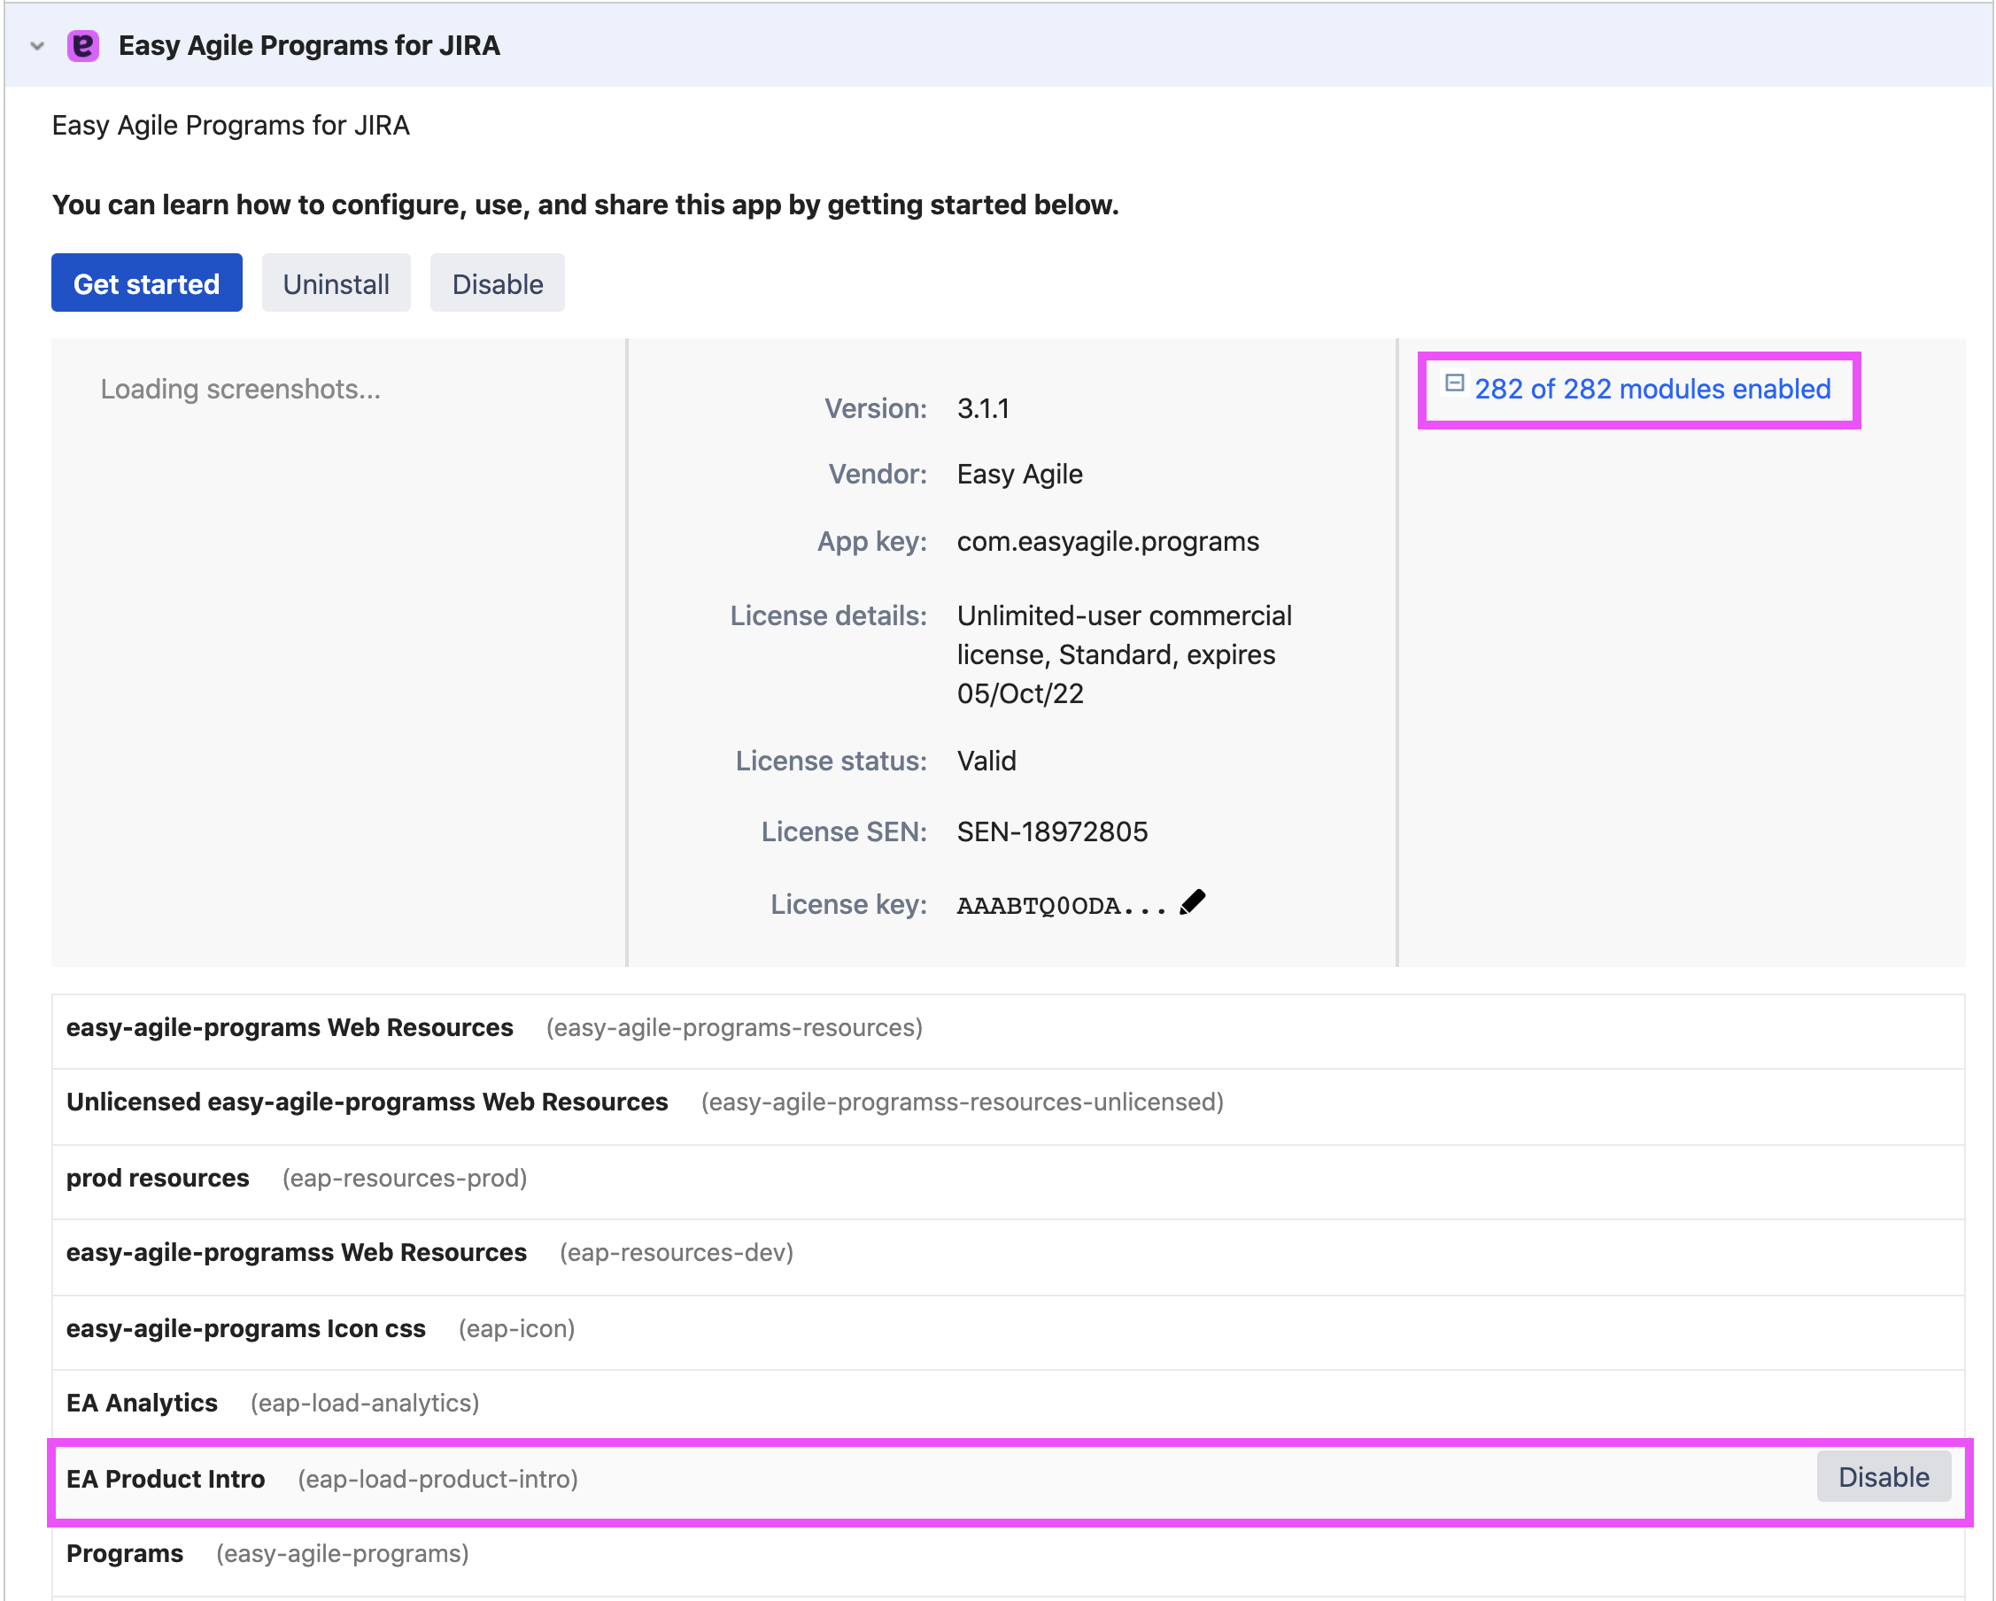Image resolution: width=1996 pixels, height=1601 pixels.
Task: Click the truncated license key text
Action: point(1060,906)
